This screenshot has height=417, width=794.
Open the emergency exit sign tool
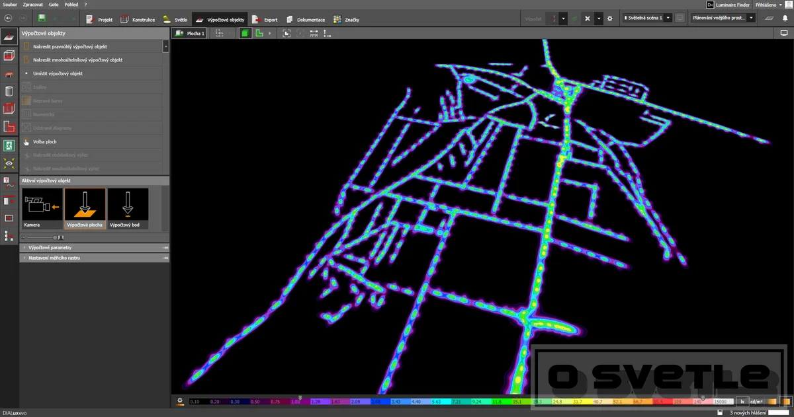click(x=9, y=145)
